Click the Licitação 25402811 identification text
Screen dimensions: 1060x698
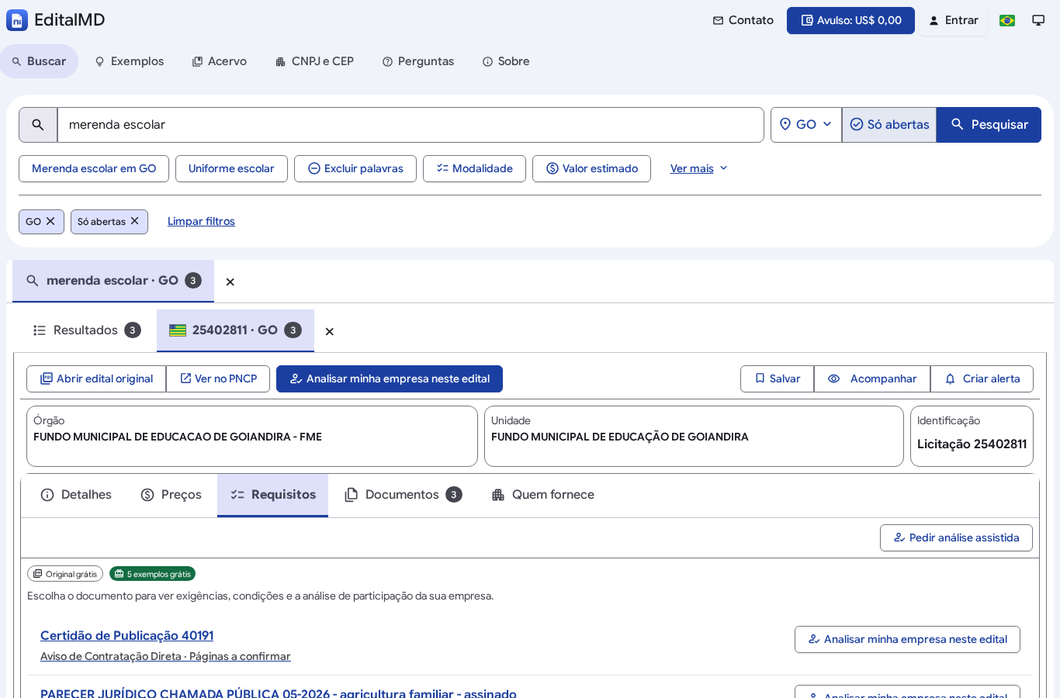[972, 444]
